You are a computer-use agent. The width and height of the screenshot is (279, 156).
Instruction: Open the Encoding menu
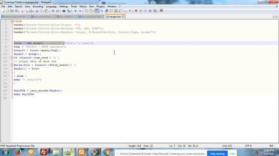[x=38, y=6]
